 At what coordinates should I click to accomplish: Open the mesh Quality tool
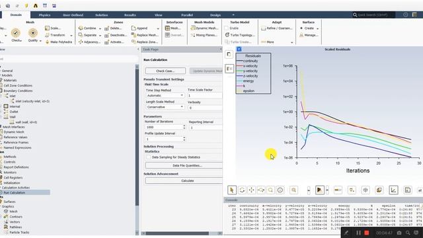pos(33,33)
